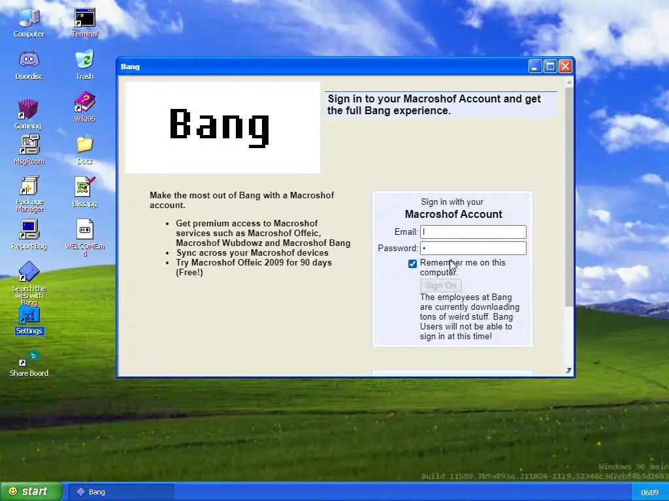This screenshot has width=669, height=501.
Task: Focus the Email input field
Action: (473, 232)
